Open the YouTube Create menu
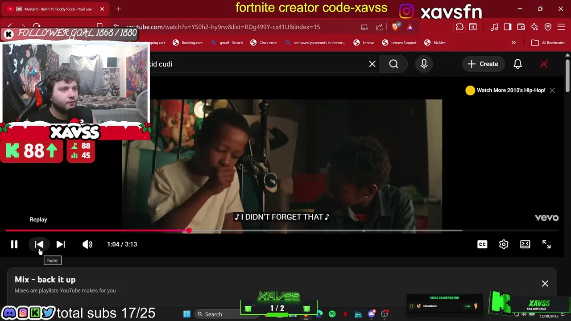571x321 pixels. pyautogui.click(x=483, y=64)
